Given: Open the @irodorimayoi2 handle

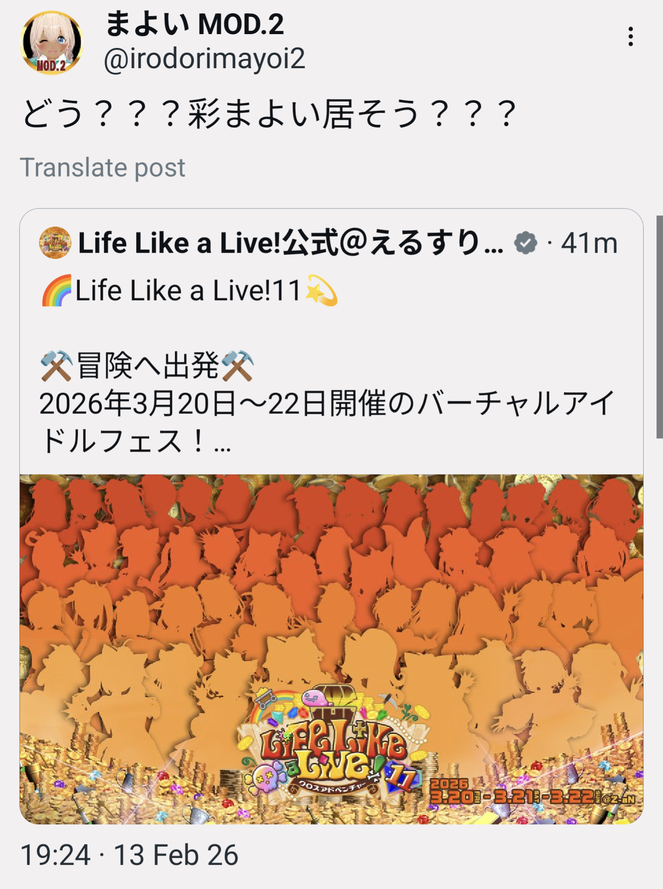Looking at the screenshot, I should click(x=204, y=59).
